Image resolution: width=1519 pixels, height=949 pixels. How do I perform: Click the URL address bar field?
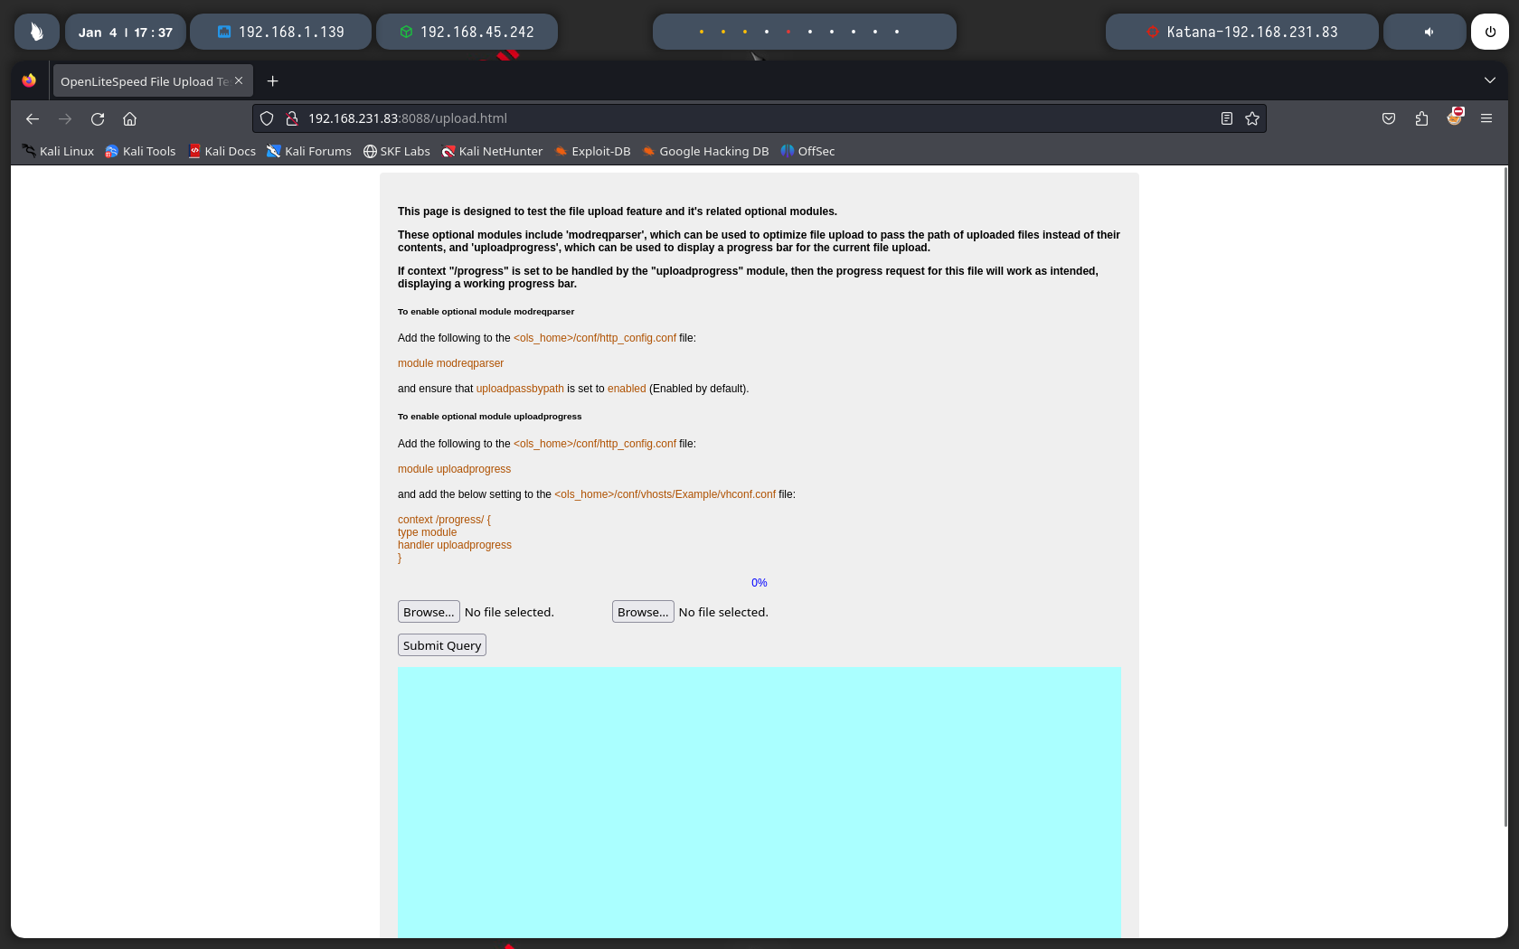(x=723, y=118)
